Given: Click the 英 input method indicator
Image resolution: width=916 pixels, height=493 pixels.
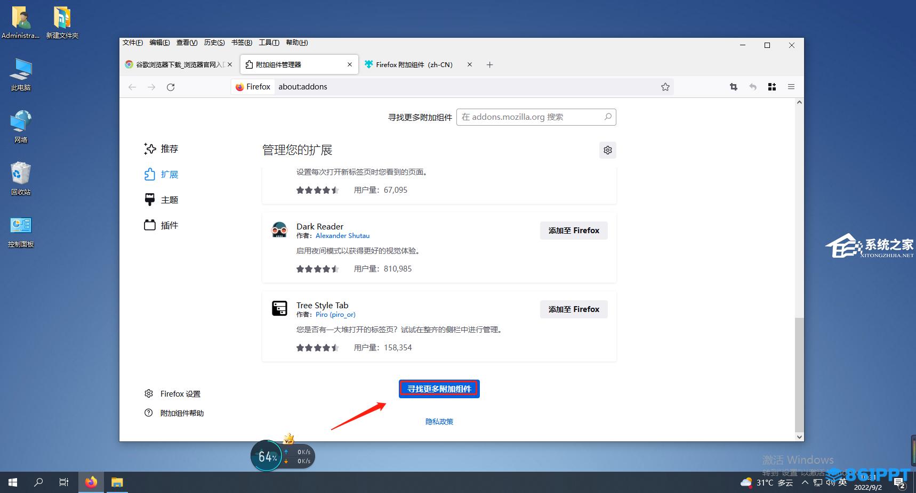Looking at the screenshot, I should pyautogui.click(x=842, y=482).
